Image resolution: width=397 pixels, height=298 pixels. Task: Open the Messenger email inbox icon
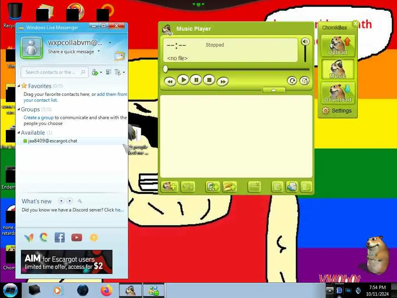coord(120,56)
